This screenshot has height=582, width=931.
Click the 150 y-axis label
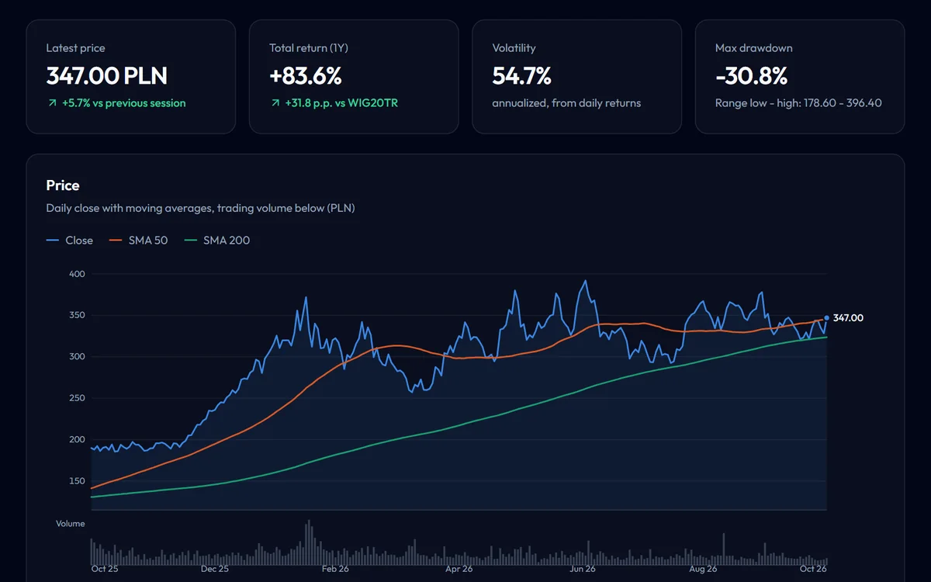pos(77,481)
